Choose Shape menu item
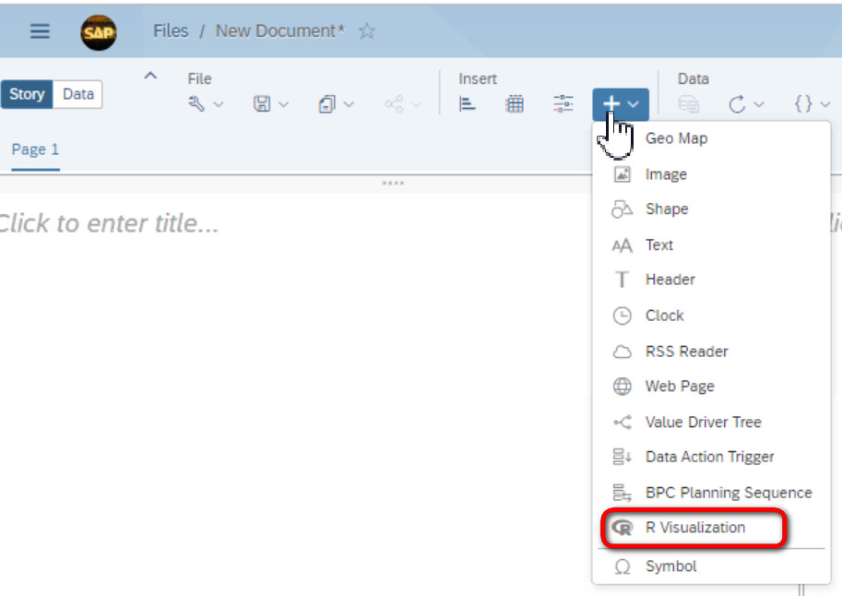This screenshot has width=842, height=596. [712, 209]
